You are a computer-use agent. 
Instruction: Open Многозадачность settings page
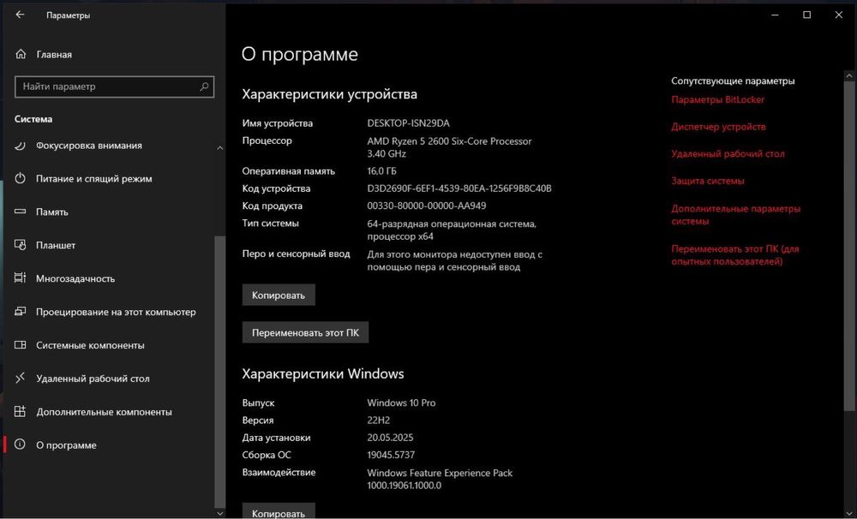[75, 278]
